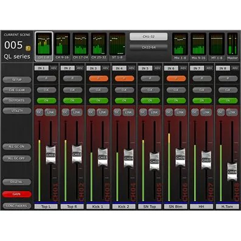Click the CH05 fader knob
The width and height of the screenshot is (241, 241).
[x=155, y=161]
